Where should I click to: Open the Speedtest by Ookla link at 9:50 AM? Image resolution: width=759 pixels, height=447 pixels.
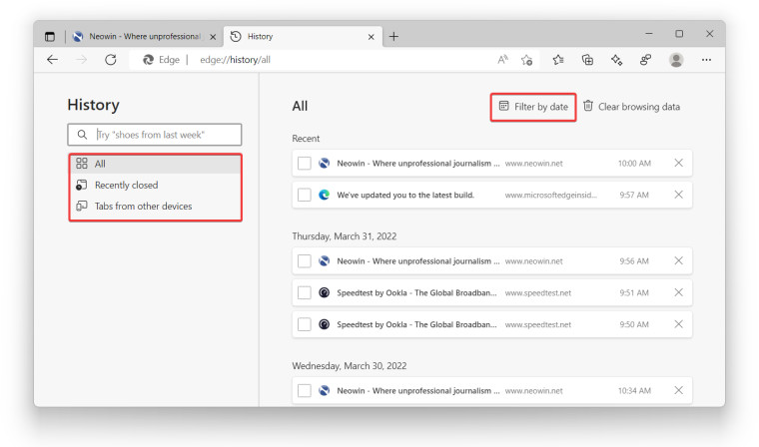pyautogui.click(x=416, y=324)
